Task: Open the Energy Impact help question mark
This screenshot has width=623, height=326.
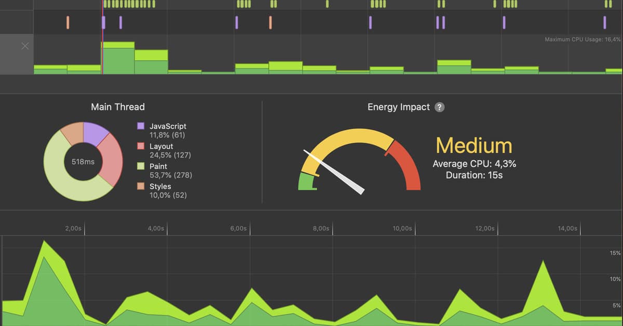Action: click(439, 107)
